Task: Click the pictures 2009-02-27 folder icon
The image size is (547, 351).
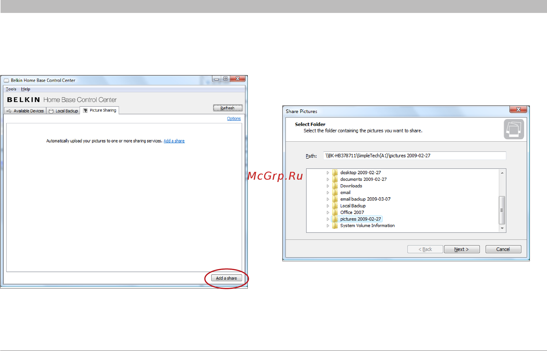Action: click(335, 219)
